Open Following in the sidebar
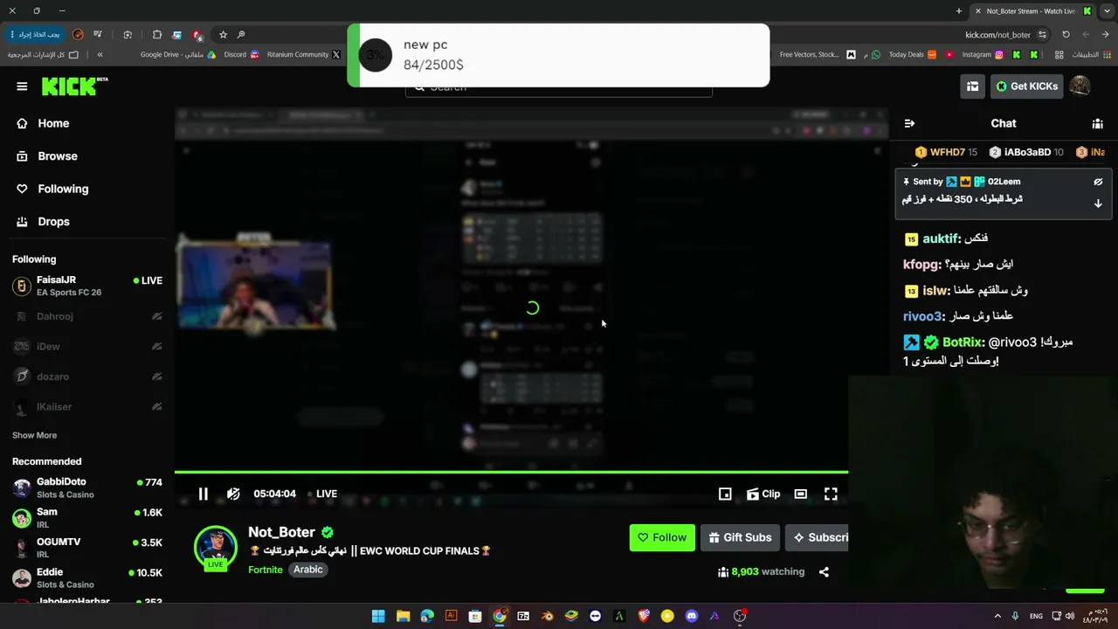This screenshot has width=1118, height=629. (x=63, y=189)
